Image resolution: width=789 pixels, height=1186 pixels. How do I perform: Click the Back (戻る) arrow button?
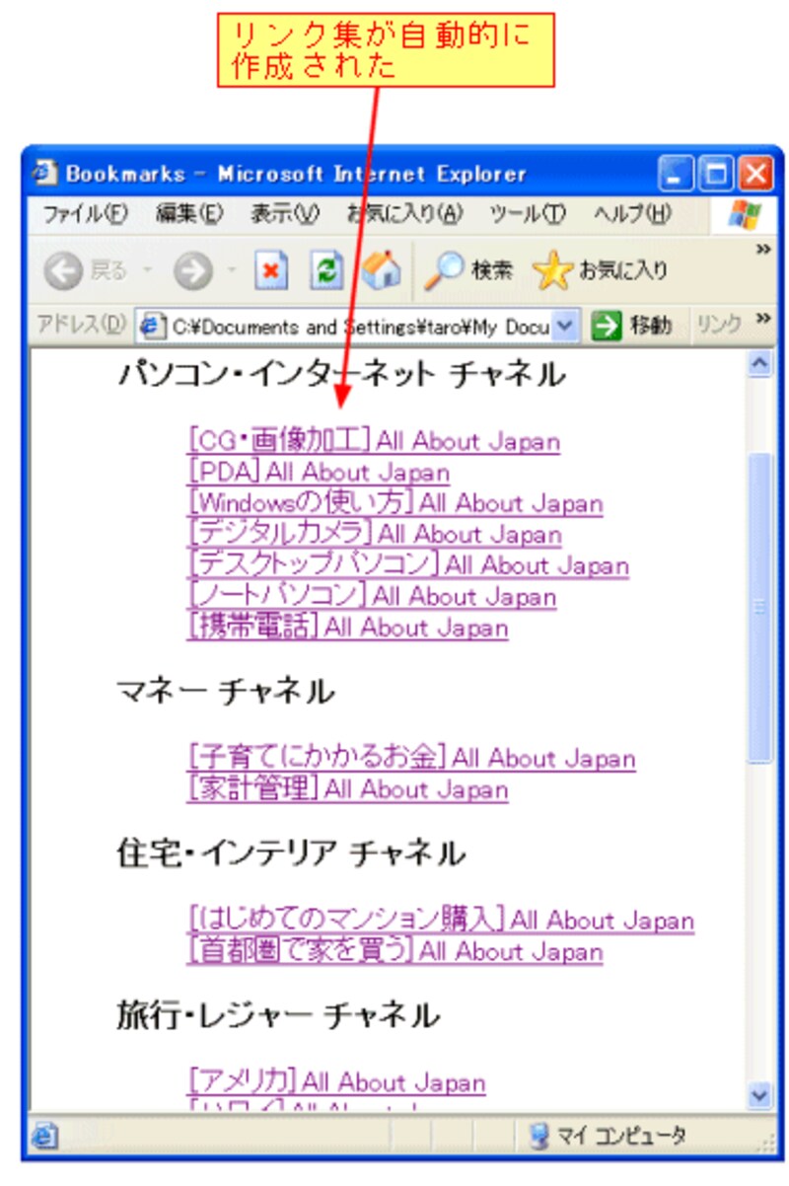(62, 271)
